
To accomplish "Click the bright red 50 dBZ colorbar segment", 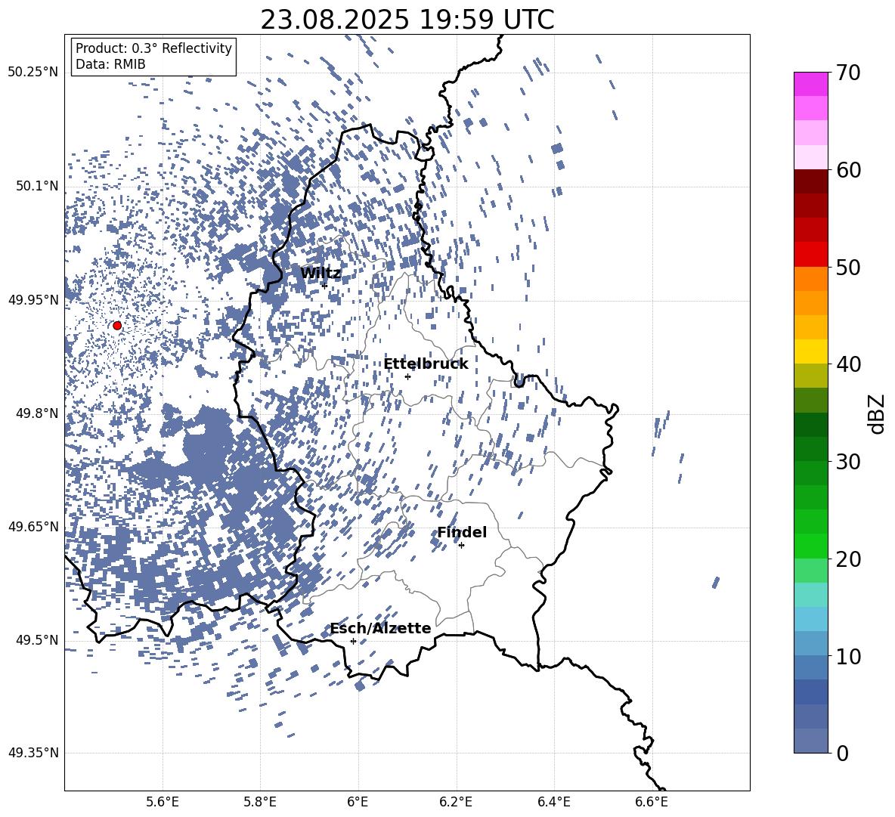I will 811,255.
